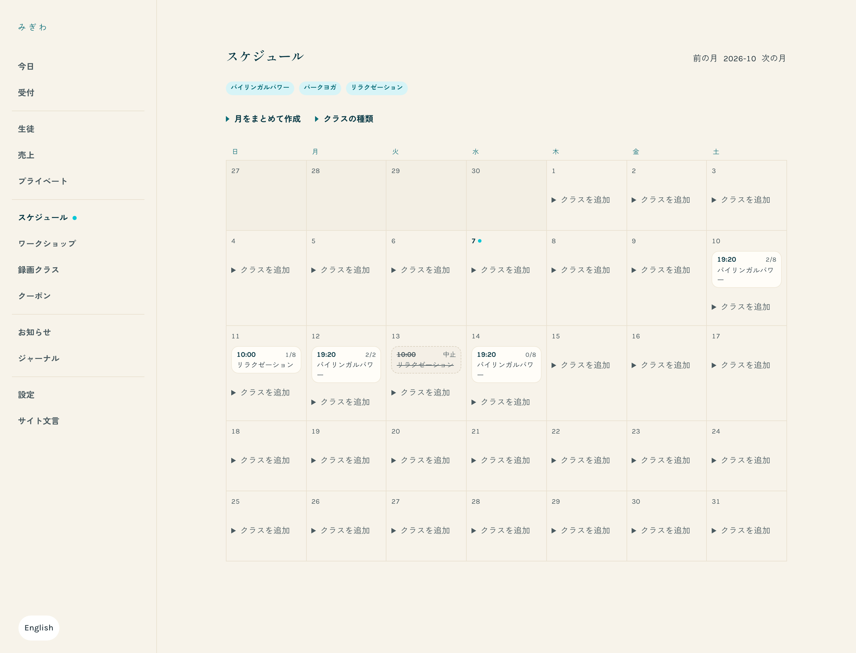Go to 次の月

774,58
